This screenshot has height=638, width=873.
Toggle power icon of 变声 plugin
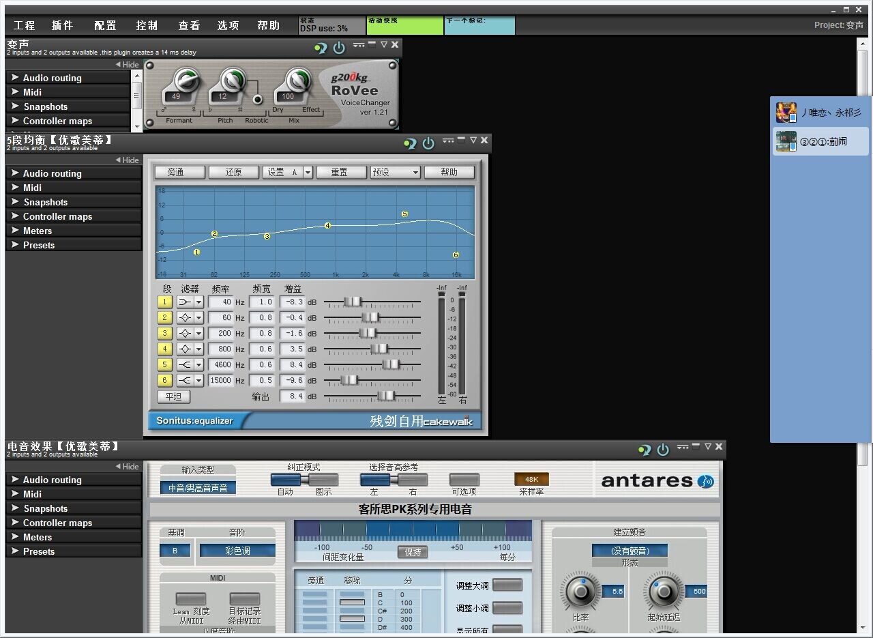pos(339,48)
